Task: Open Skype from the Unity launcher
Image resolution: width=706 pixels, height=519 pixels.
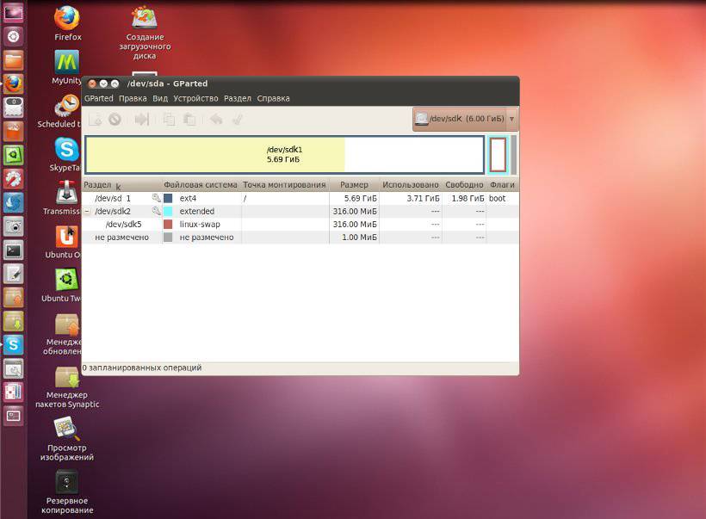Action: tap(13, 345)
